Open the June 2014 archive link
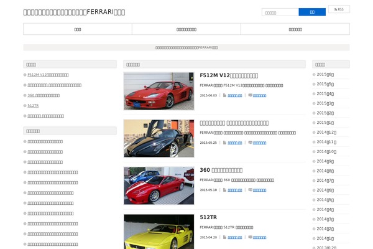The width and height of the screenshot is (373, 249). tap(325, 190)
